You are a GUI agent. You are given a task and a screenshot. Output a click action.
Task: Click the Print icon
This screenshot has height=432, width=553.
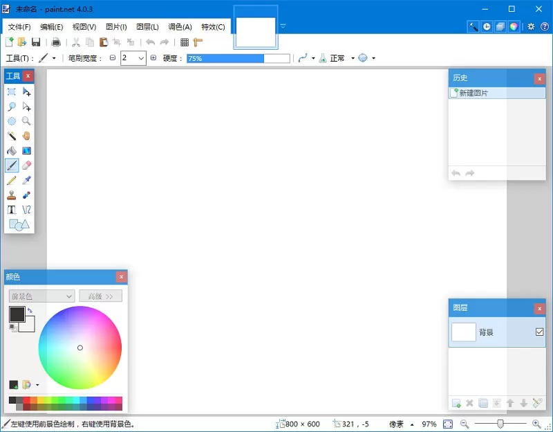point(56,42)
